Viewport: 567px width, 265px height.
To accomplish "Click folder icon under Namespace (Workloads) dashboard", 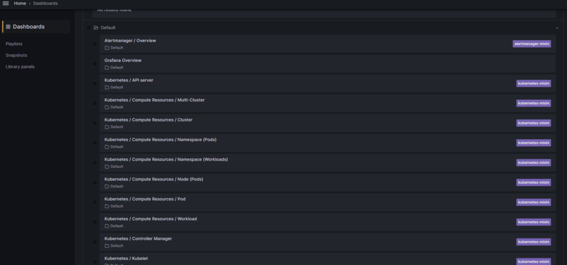I will pyautogui.click(x=107, y=167).
